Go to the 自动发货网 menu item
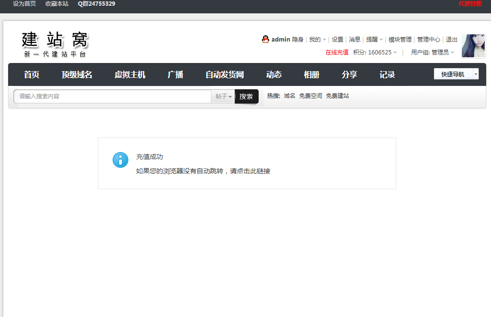Image resolution: width=491 pixels, height=317 pixels. pos(225,74)
